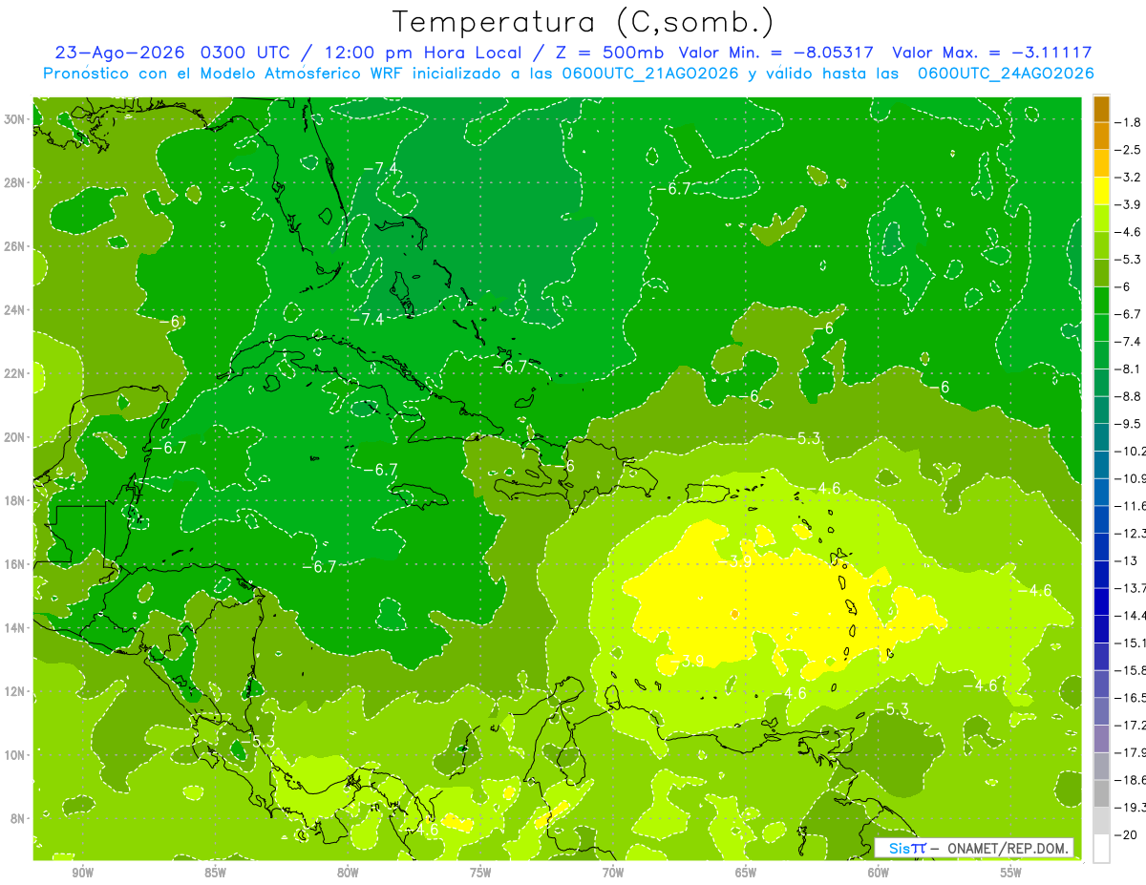
Task: Click the "-2.5" color scale label
Action: (1128, 150)
